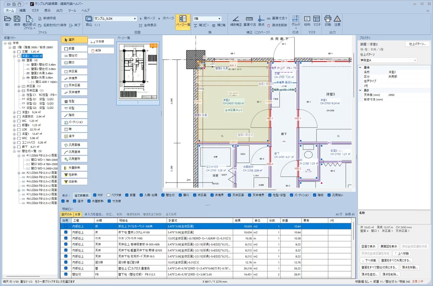
Task: Select the 外壁断熱 exterior wall insulation tool
Action: [x=74, y=167]
